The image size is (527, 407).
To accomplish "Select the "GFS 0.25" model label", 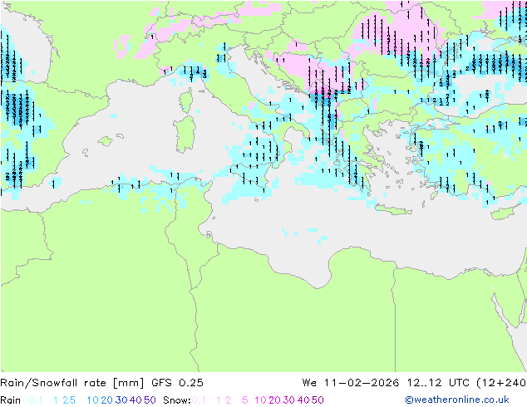I will 177,383.
